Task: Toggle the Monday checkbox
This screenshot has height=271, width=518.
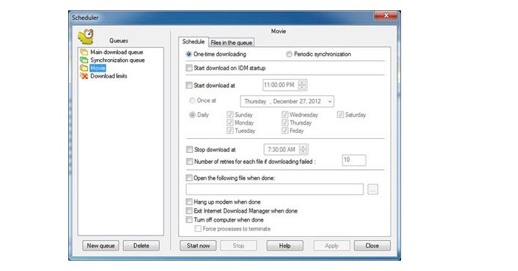Action: tap(230, 123)
